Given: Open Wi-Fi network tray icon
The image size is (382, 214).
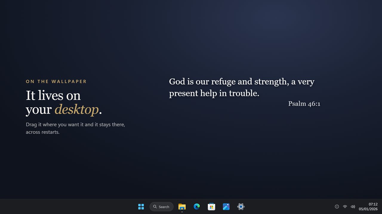Looking at the screenshot, I should [345, 207].
